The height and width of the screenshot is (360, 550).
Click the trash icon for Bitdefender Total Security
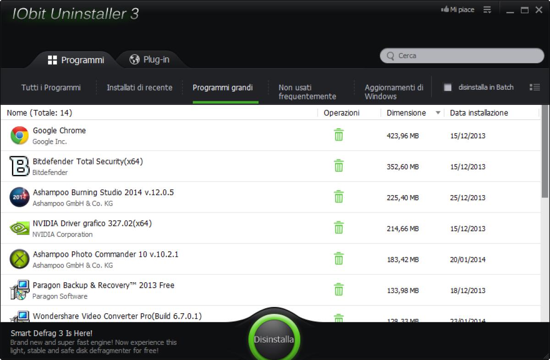(338, 167)
